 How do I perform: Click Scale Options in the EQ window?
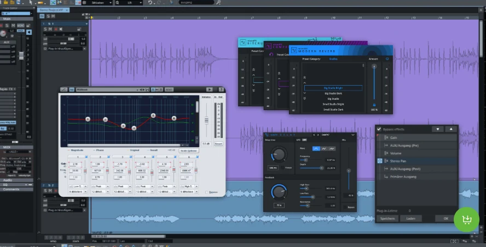[189, 150]
